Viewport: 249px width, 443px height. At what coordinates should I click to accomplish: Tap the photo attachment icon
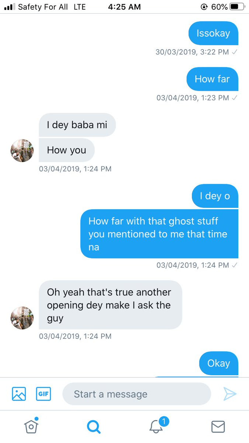19,394
